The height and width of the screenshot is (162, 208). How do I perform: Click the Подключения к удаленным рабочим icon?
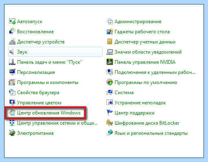point(110,72)
